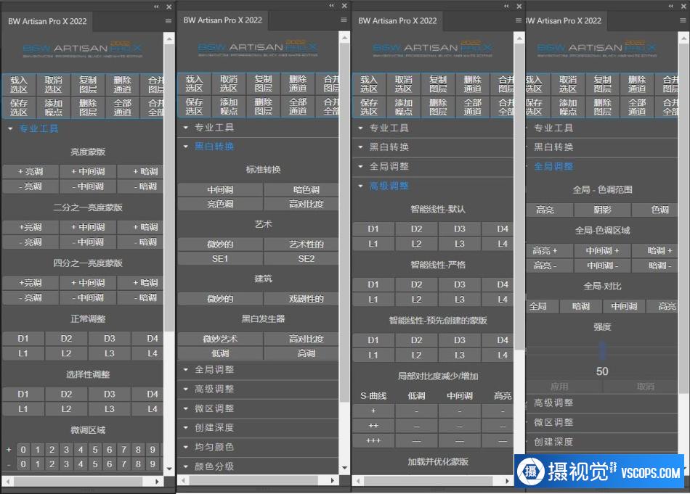This screenshot has width=690, height=494.
Task: Click 戏剧性的 under 建筑
Action: [x=307, y=299]
